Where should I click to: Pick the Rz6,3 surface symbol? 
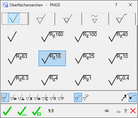(18, 80)
